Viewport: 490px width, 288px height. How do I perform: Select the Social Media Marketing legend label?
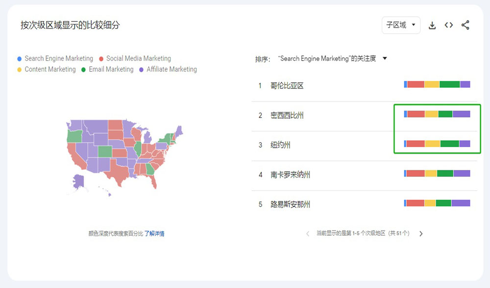[x=139, y=59]
